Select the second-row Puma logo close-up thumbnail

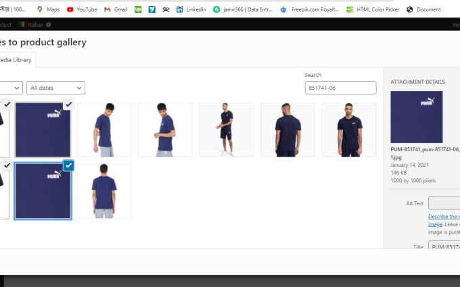click(43, 191)
